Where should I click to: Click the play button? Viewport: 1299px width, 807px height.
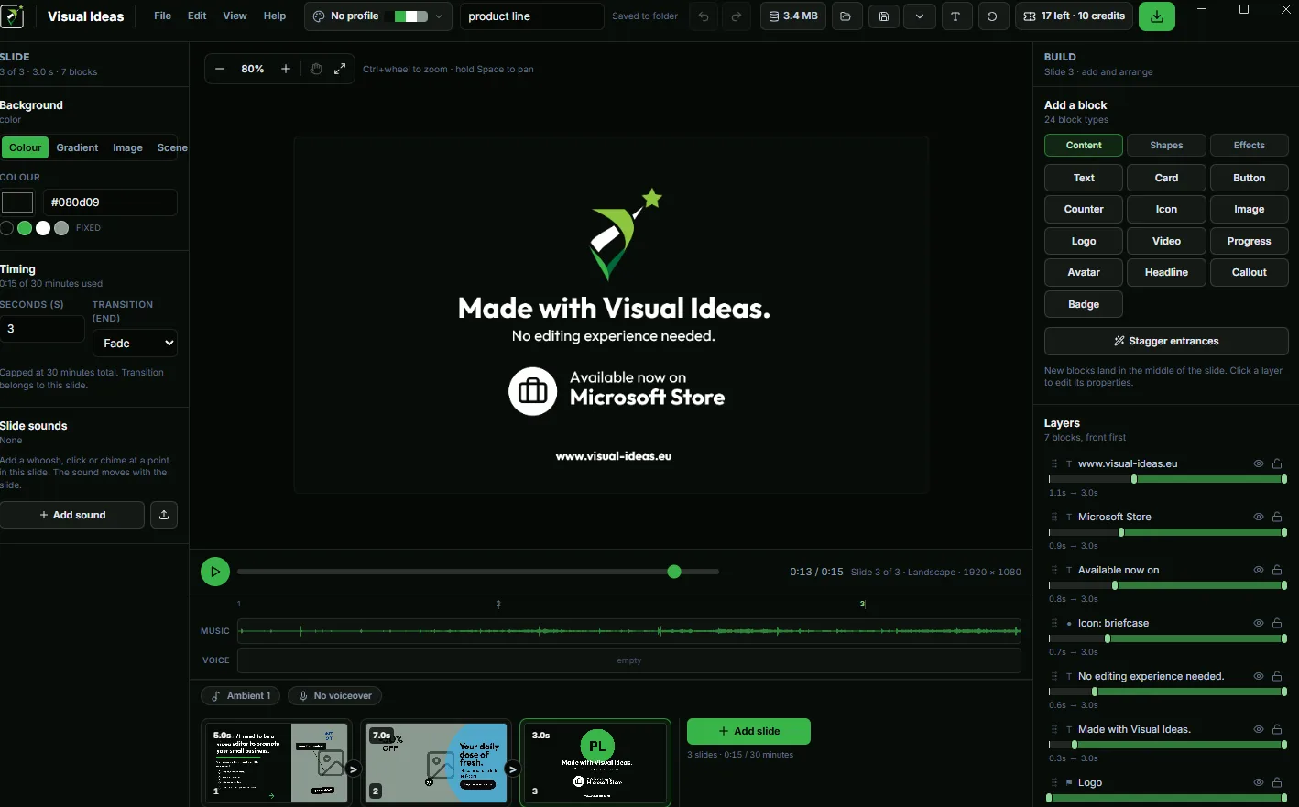click(x=215, y=572)
